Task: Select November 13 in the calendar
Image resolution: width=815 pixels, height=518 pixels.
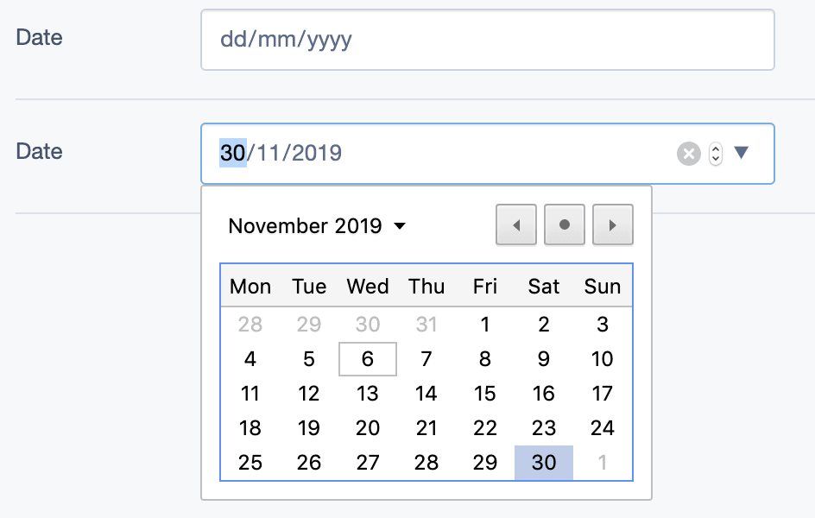Action: [x=368, y=394]
